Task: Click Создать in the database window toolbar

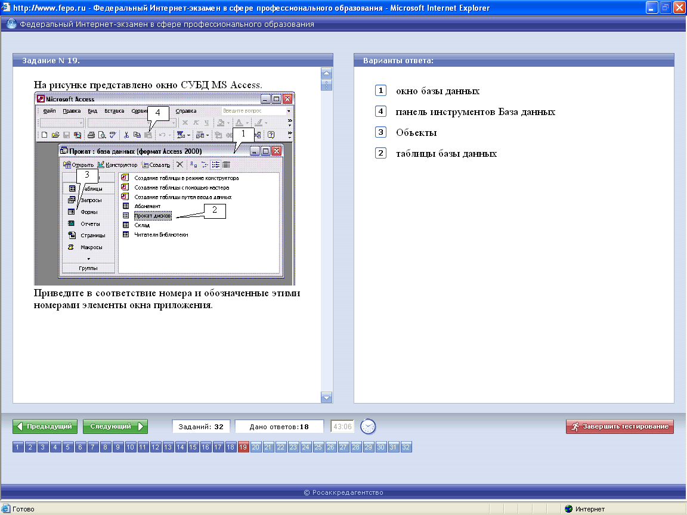Action: [156, 165]
